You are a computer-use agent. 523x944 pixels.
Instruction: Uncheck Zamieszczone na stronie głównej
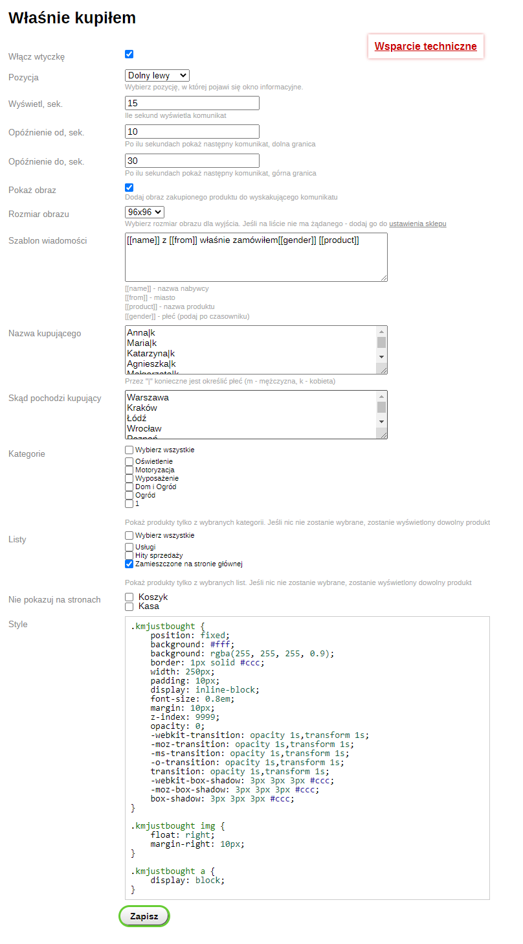(x=129, y=564)
